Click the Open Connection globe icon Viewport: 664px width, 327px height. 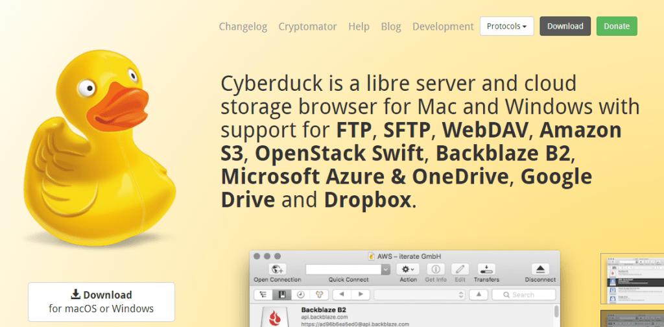pyautogui.click(x=278, y=269)
